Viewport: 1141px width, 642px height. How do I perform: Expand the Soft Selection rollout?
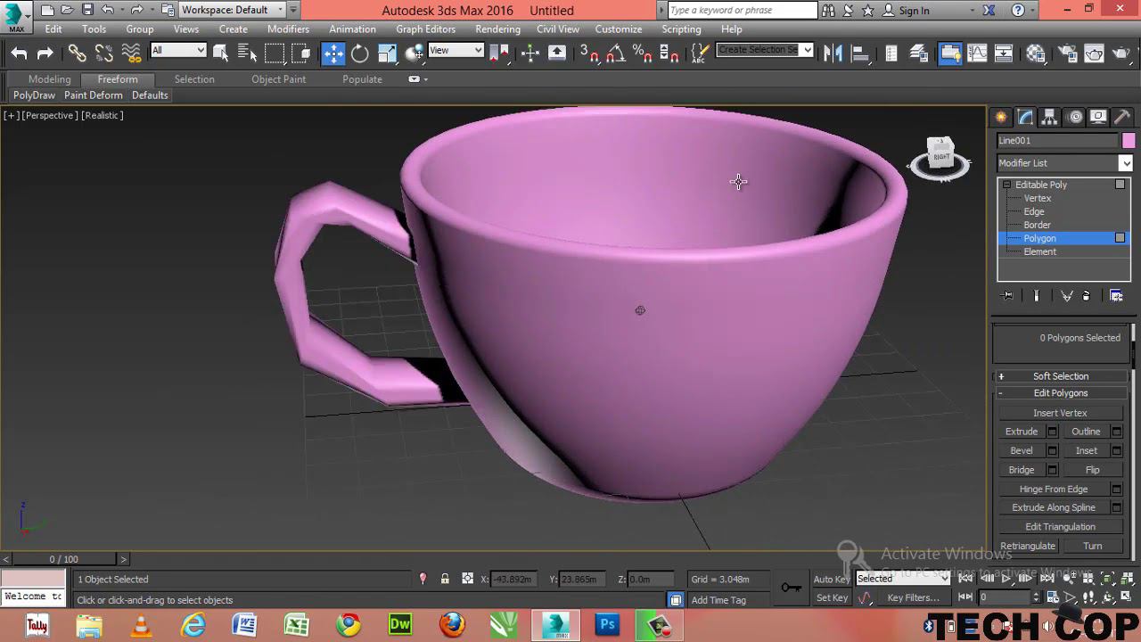coord(1061,376)
